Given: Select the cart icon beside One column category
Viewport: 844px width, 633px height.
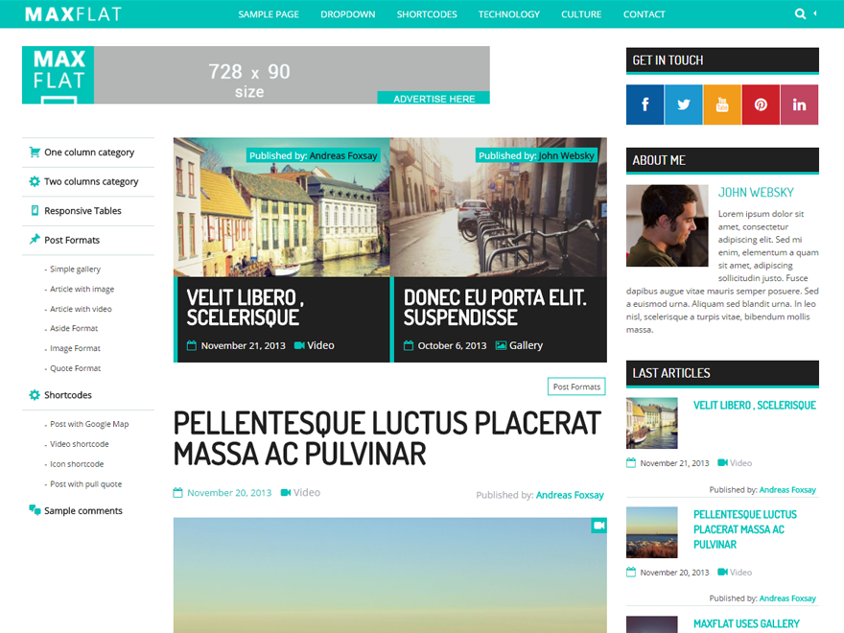Looking at the screenshot, I should click(x=34, y=152).
